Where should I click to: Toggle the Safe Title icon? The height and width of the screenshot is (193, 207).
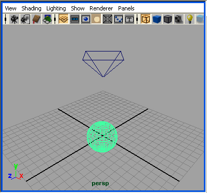[130, 19]
